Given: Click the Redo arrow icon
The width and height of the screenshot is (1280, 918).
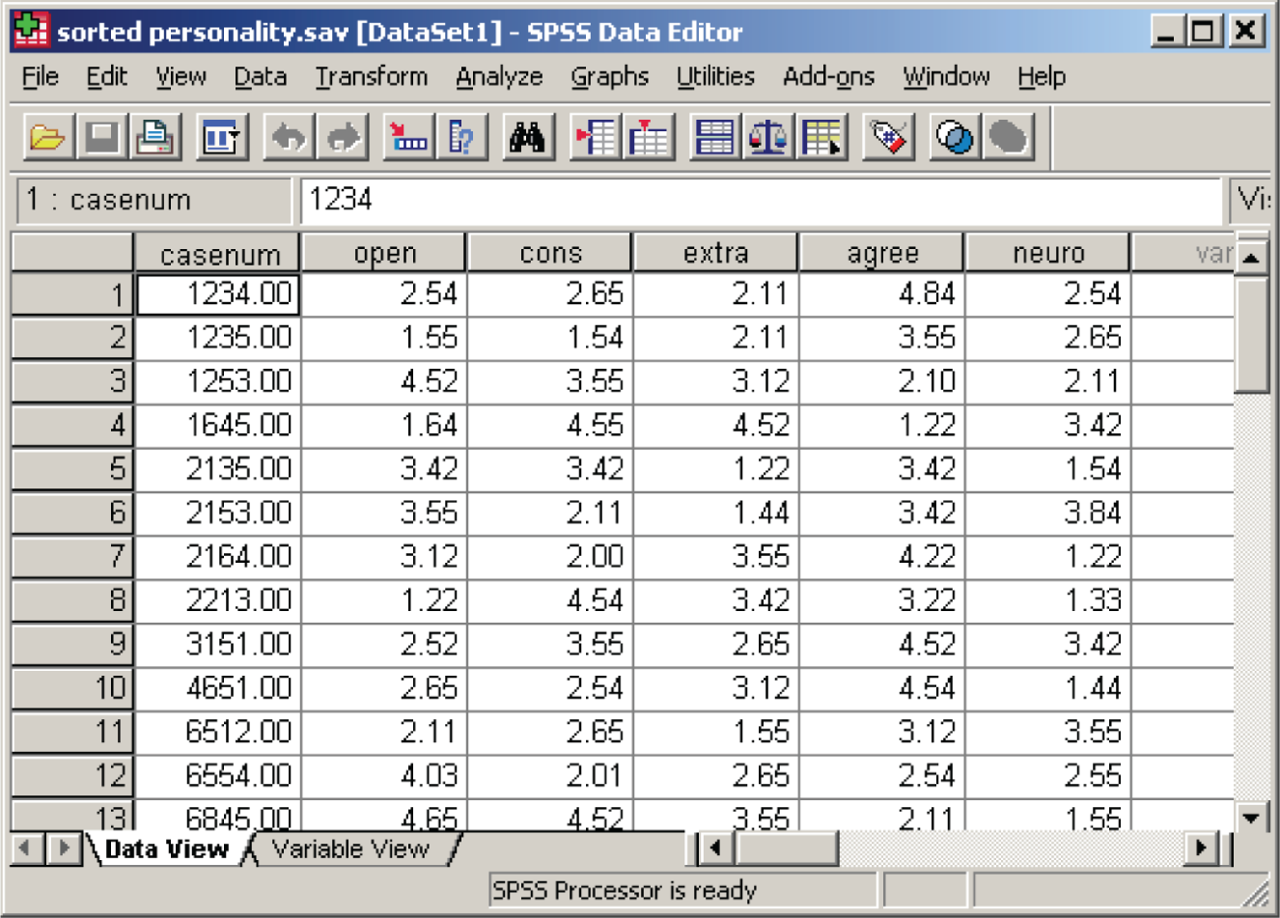Looking at the screenshot, I should (x=342, y=137).
